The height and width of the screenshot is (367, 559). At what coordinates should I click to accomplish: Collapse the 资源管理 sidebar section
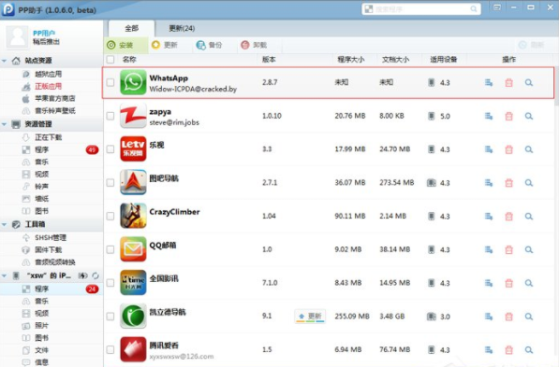(x=5, y=124)
